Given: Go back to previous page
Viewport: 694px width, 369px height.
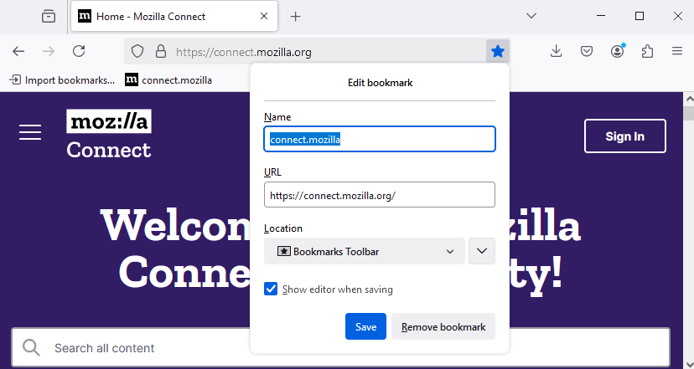Looking at the screenshot, I should click(x=18, y=52).
